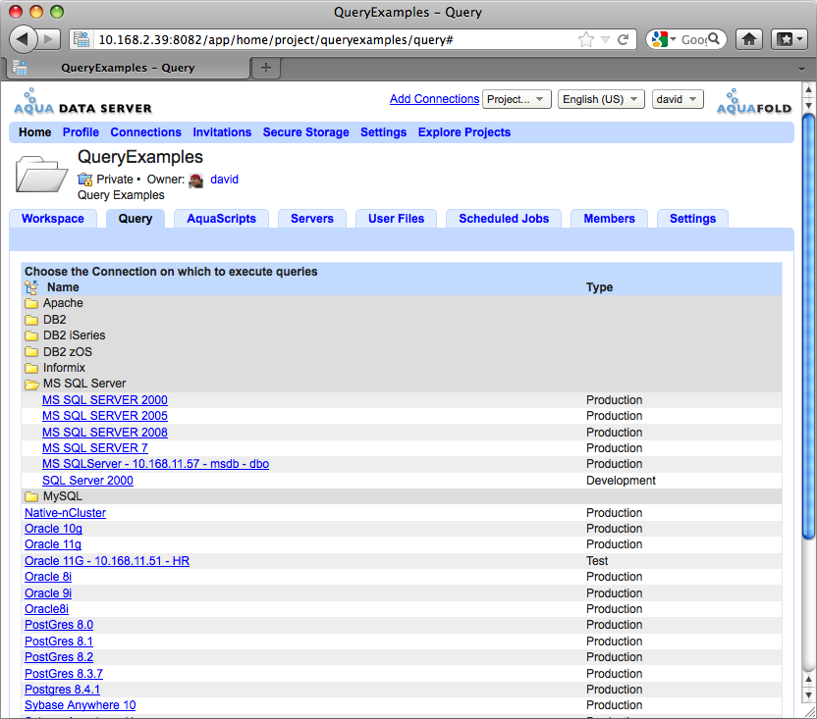Click the DB2 zOS folder icon
This screenshot has width=817, height=719.
[x=31, y=352]
